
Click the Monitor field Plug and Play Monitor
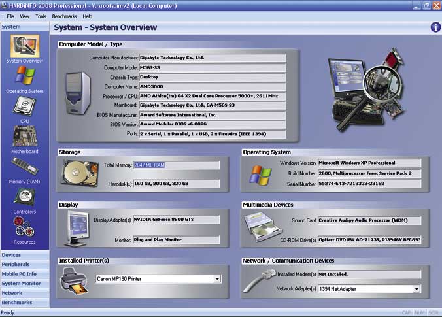coord(176,240)
